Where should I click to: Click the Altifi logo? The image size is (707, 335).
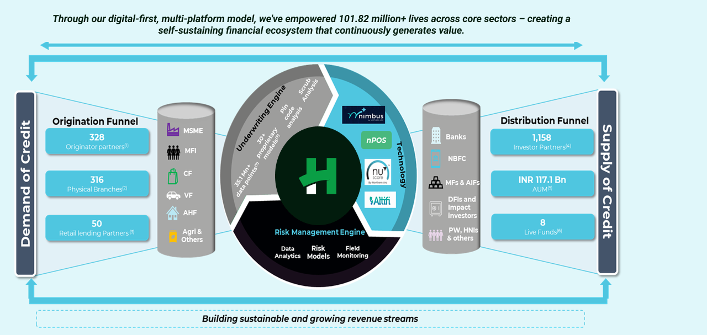(x=380, y=200)
